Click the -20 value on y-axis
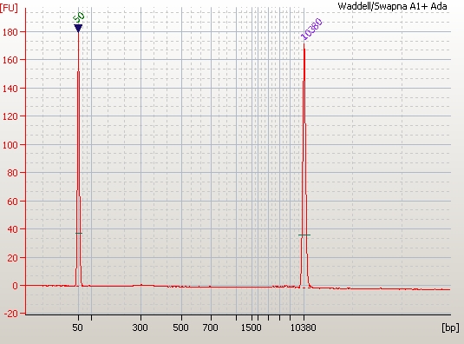 tap(11, 314)
